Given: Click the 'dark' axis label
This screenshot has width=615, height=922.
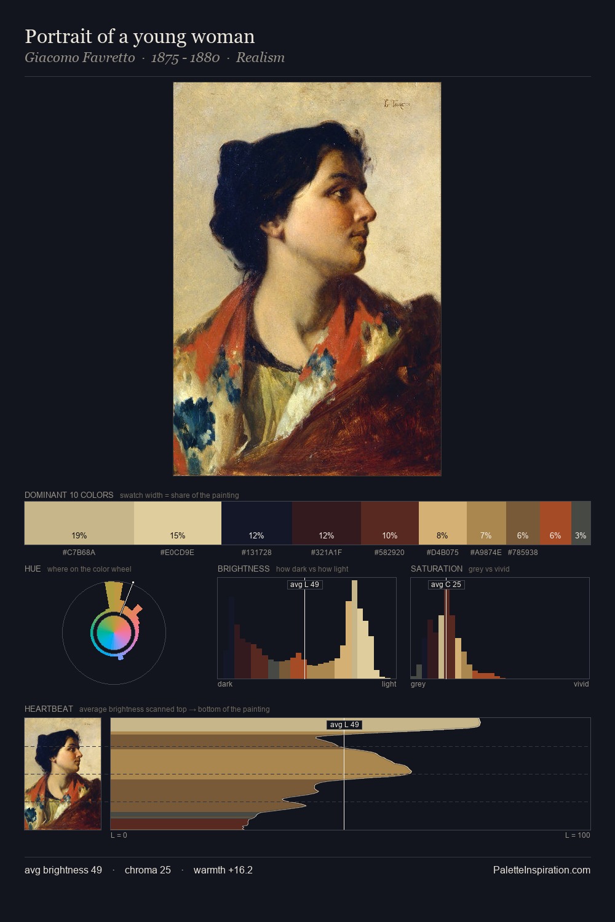Looking at the screenshot, I should point(225,684).
